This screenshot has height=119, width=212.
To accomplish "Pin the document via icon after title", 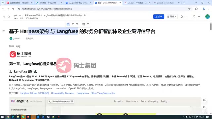I will 85,15.
